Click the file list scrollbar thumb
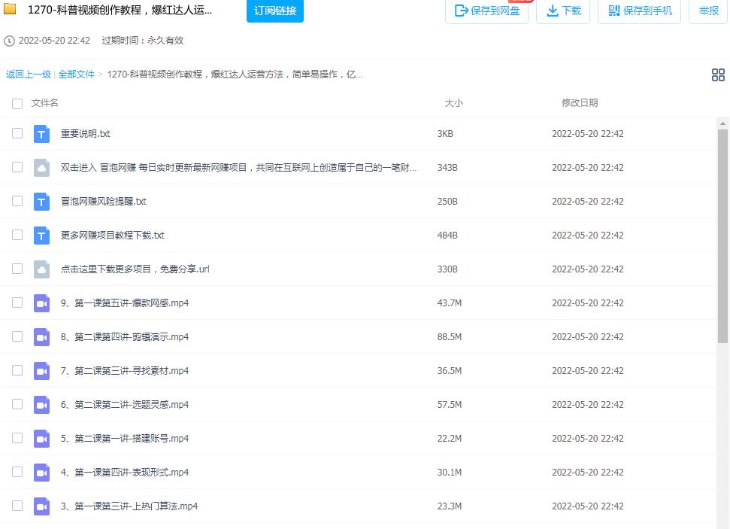Viewport: 730px width, 529px height. point(722,236)
